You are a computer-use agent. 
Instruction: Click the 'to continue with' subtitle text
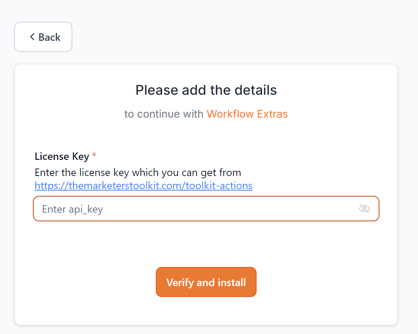click(164, 114)
